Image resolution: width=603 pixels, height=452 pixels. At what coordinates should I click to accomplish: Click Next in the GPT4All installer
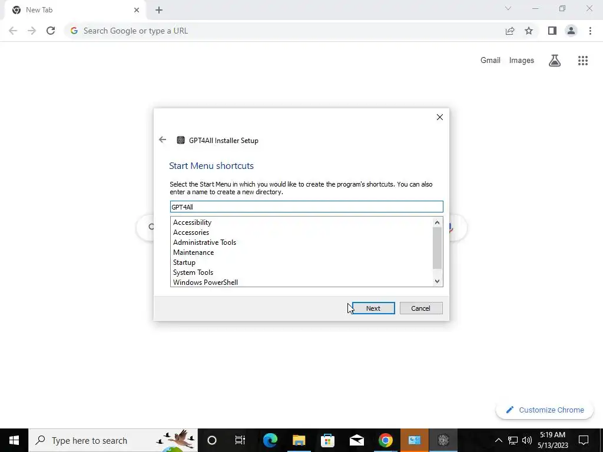click(373, 308)
